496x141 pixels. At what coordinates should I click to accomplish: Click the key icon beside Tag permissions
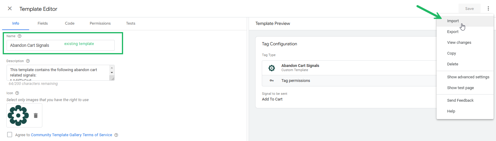272,81
